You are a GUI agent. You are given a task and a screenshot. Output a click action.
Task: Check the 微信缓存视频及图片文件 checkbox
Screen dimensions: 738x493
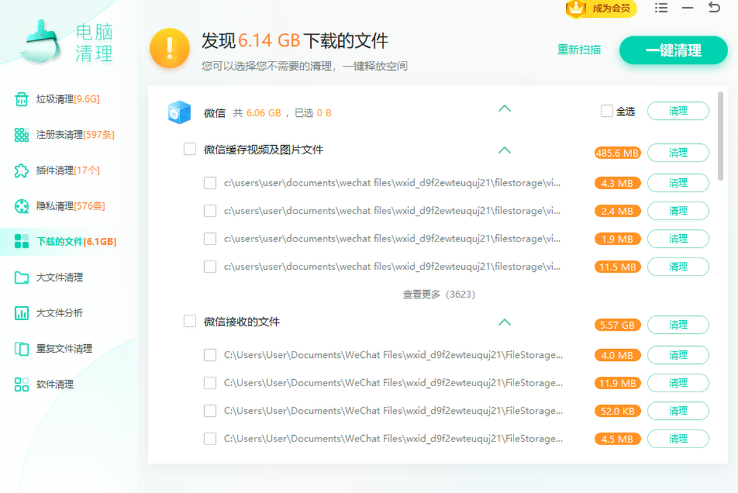pyautogui.click(x=190, y=149)
